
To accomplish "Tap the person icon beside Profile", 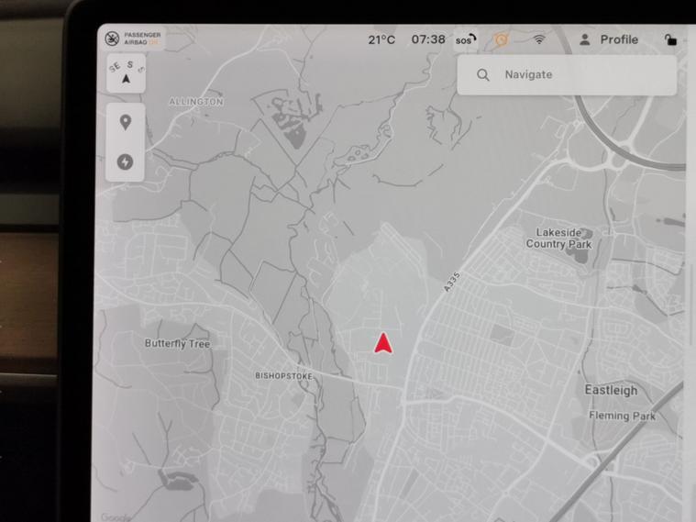I will pyautogui.click(x=585, y=39).
